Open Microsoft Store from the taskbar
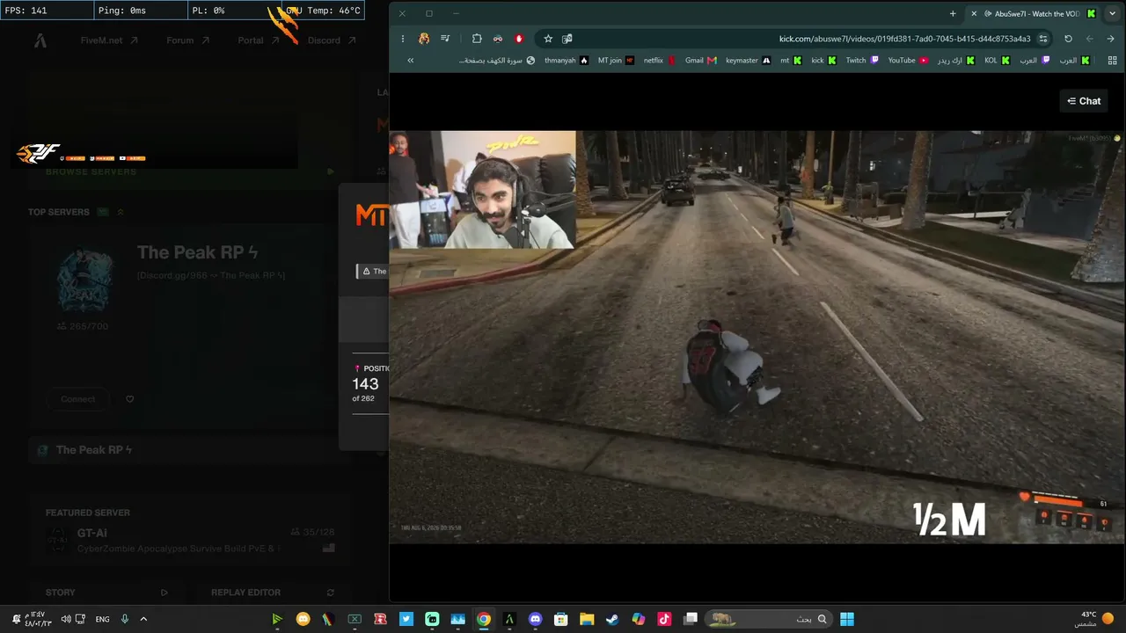This screenshot has height=633, width=1126. [560, 619]
